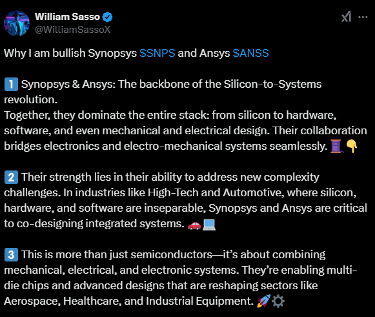Open the @WilliamSassoX handle link
This screenshot has width=375, height=317.
coord(73,30)
